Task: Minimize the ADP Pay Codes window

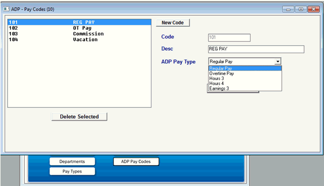Action: (x=288, y=9)
